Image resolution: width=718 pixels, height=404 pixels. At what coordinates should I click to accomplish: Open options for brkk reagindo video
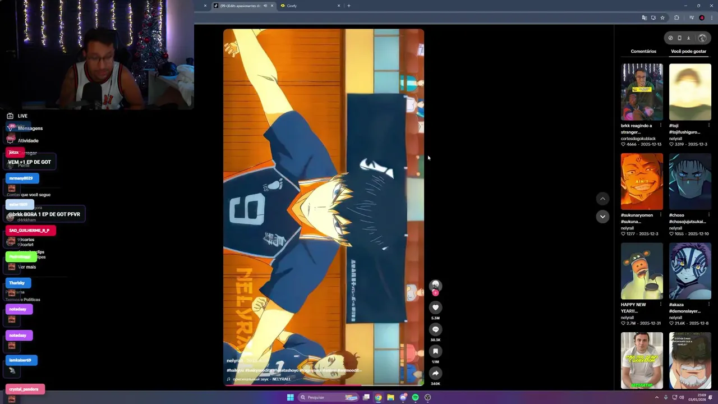(x=661, y=126)
